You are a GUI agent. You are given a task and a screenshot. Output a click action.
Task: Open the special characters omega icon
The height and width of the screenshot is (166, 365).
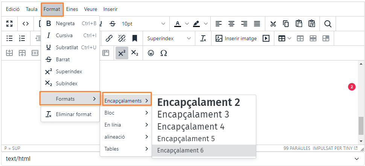click(x=164, y=53)
